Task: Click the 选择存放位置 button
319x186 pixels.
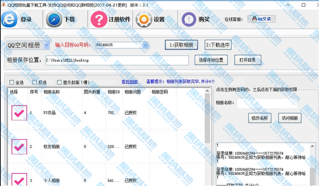Action: tap(211, 60)
